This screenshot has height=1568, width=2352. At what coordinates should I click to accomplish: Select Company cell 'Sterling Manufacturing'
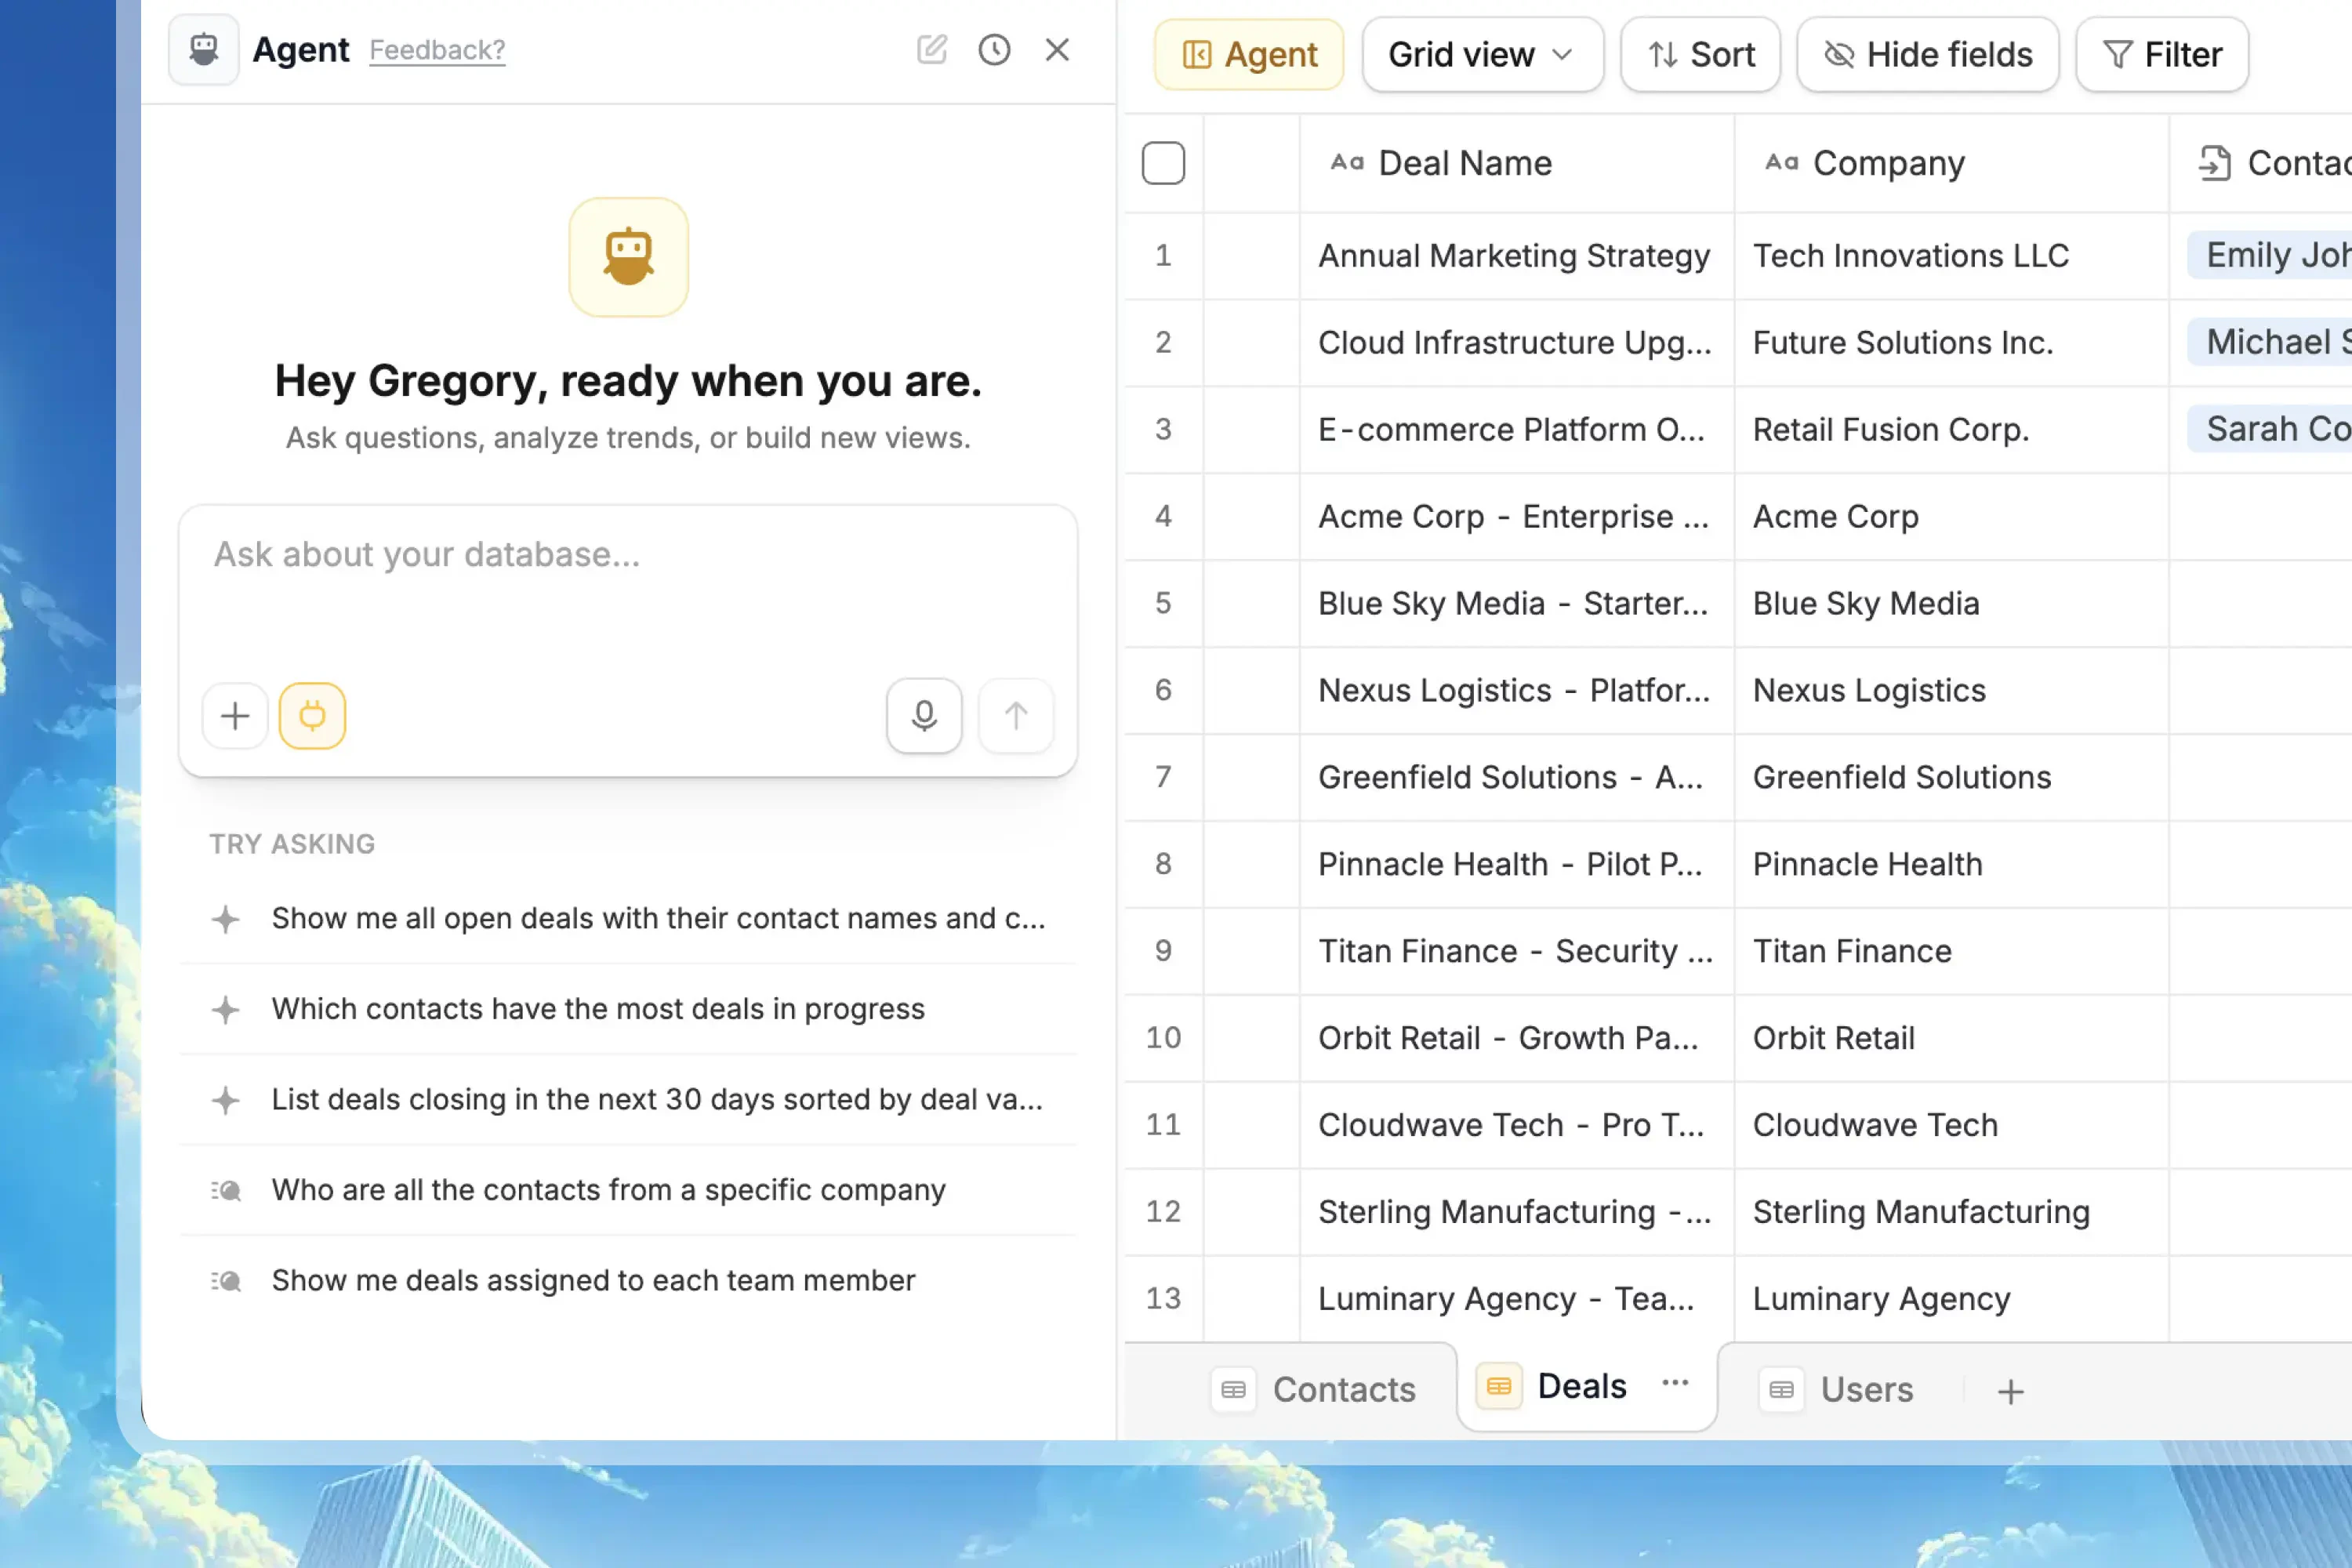(x=1951, y=1213)
